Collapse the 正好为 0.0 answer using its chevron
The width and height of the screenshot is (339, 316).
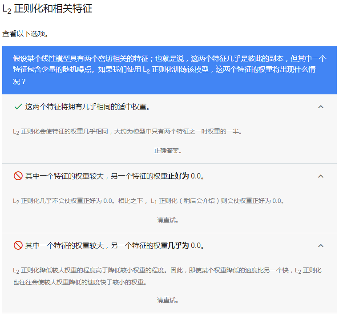[321, 176]
